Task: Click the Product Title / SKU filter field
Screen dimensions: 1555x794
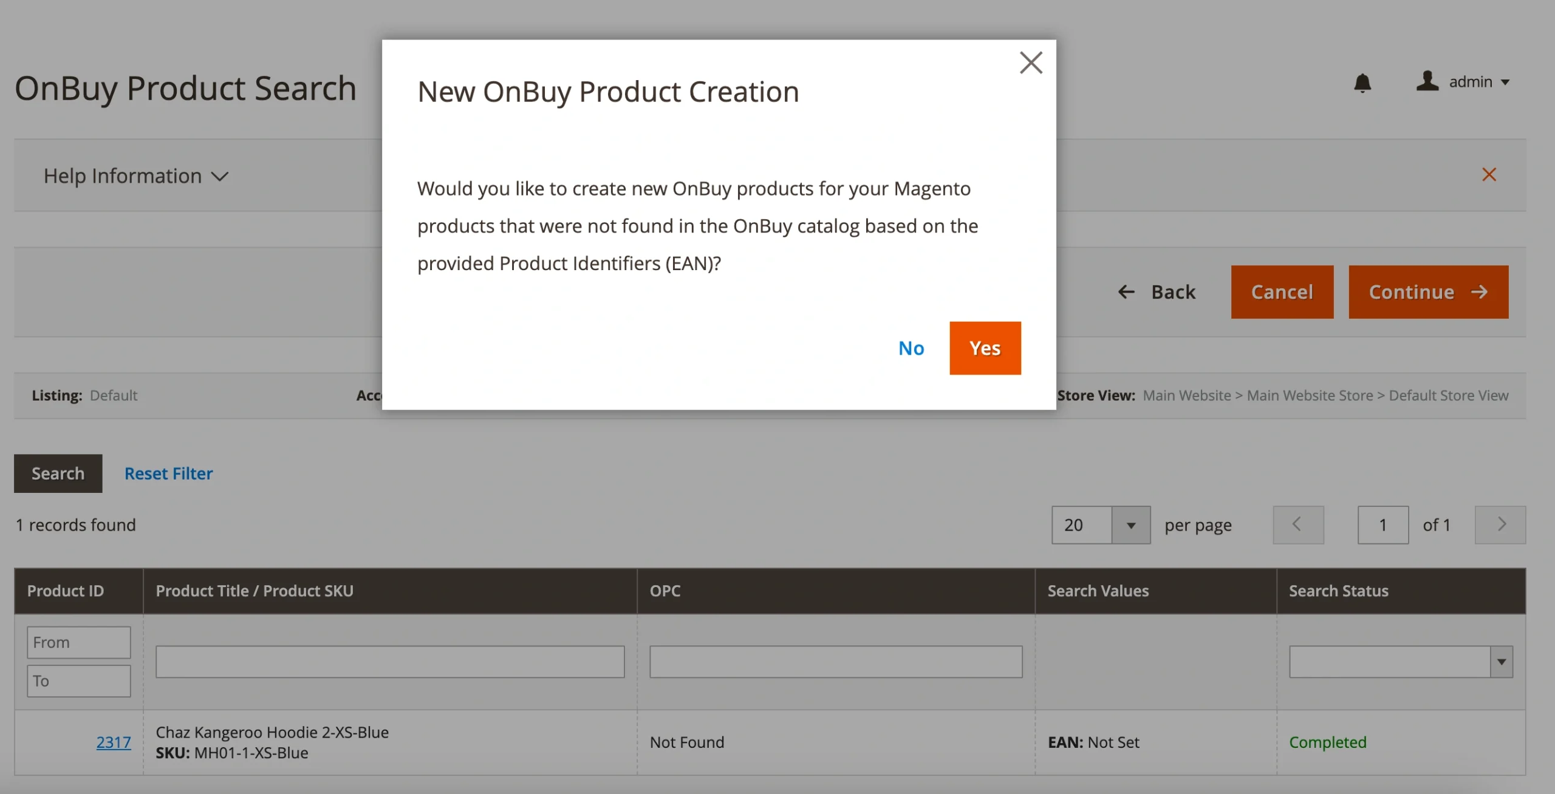Action: click(389, 662)
